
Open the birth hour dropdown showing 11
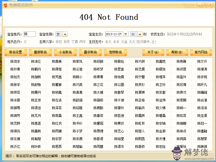coord(140,34)
